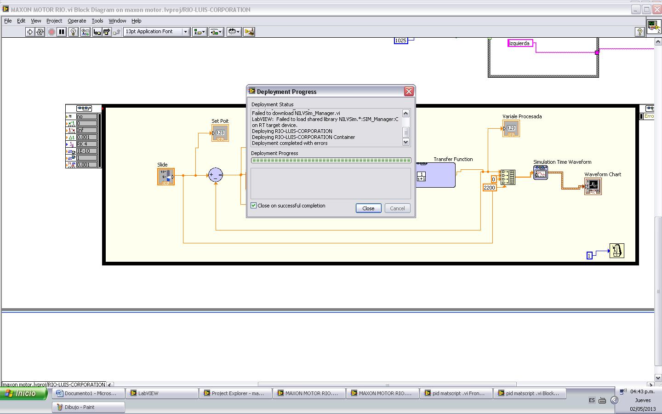Viewport: 662px width, 414px height.
Task: Open Dibujo - Paint taskbar item
Action: pos(89,407)
